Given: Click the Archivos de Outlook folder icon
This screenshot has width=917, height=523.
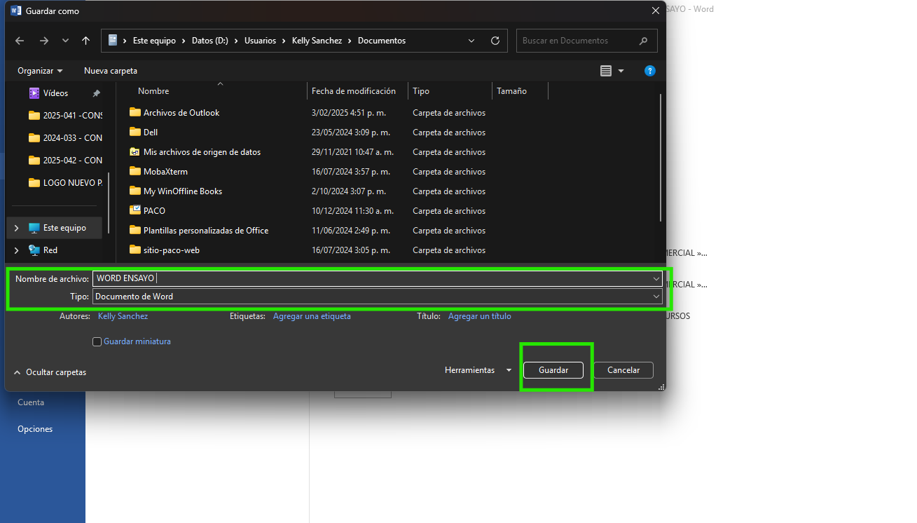Looking at the screenshot, I should click(x=135, y=113).
